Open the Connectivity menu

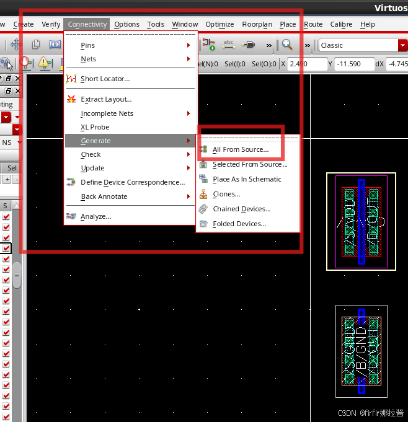coord(87,24)
